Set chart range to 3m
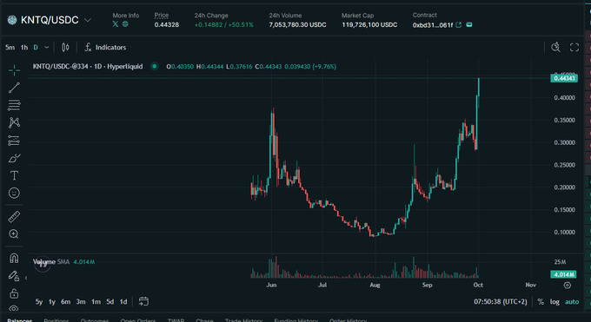This screenshot has height=322, width=591. click(x=81, y=302)
